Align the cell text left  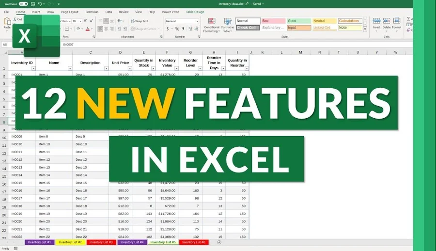100,29
